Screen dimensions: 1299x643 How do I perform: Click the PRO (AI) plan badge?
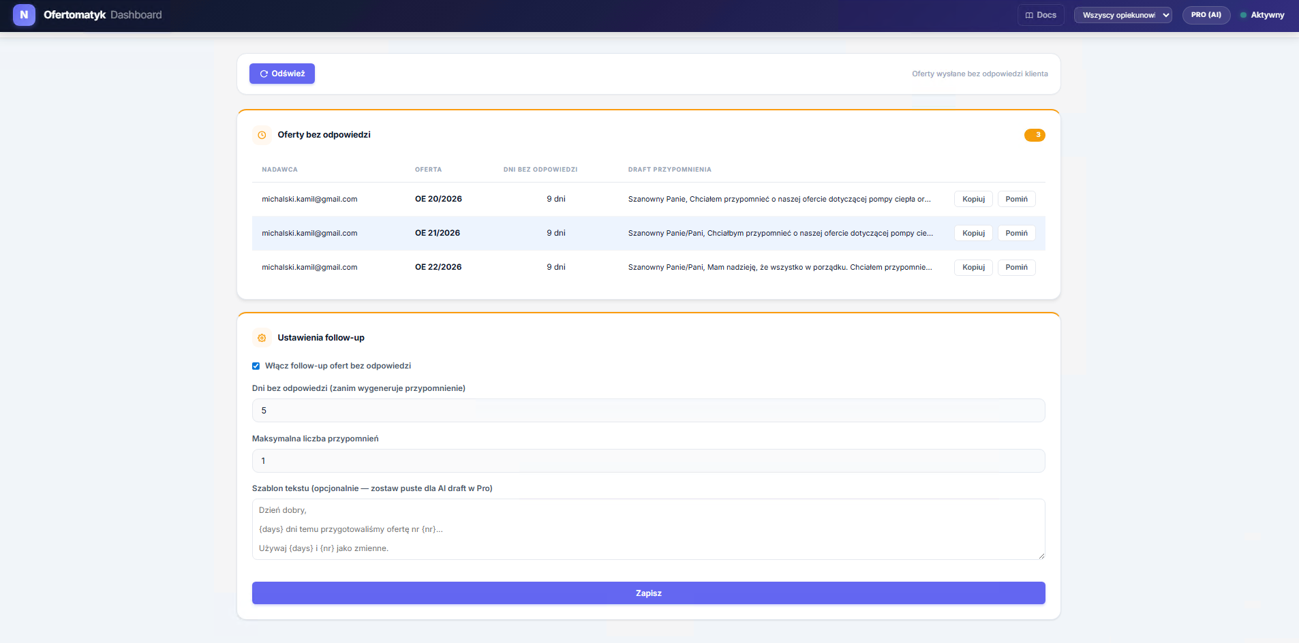click(x=1206, y=15)
